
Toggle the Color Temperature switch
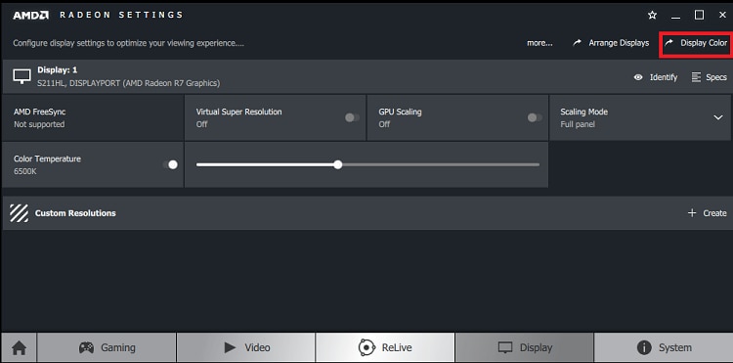point(170,164)
